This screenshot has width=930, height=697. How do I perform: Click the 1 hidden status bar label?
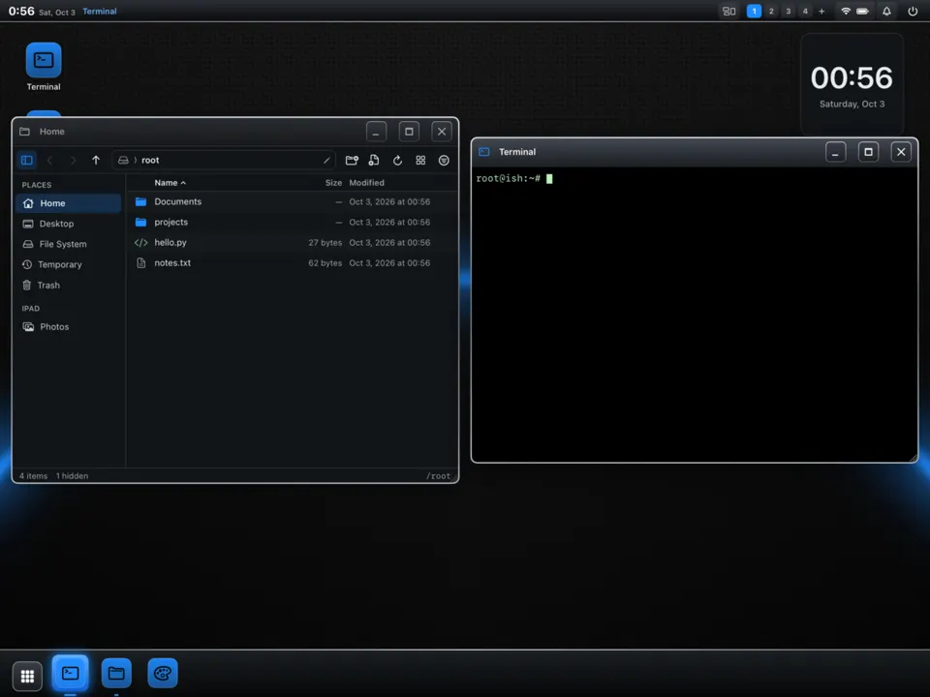coord(72,476)
